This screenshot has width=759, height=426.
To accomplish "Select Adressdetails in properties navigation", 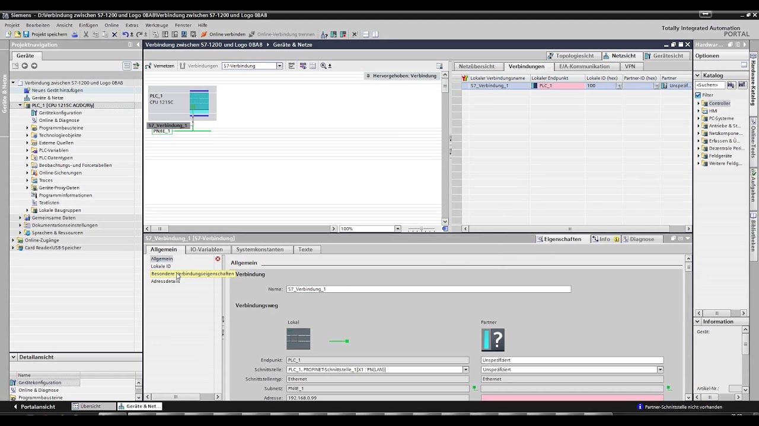I will coord(165,281).
